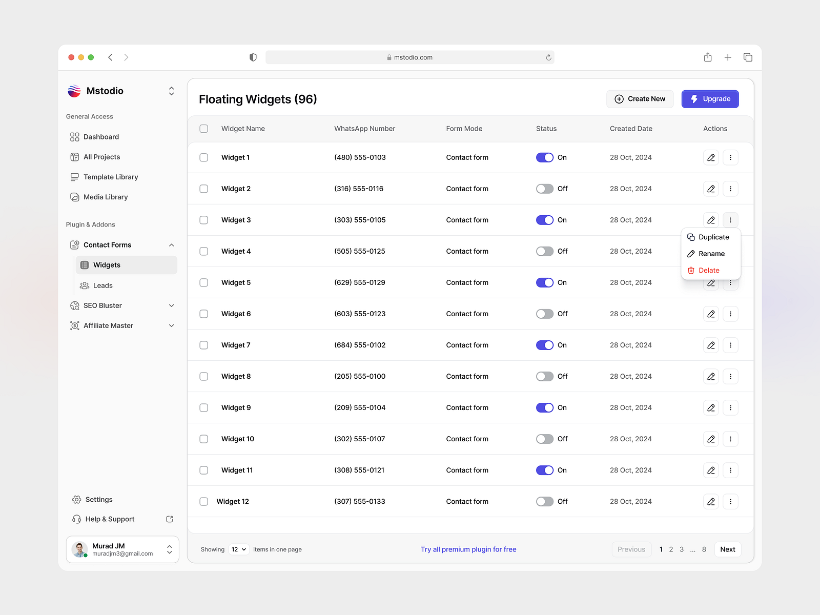This screenshot has height=615, width=820.
Task: Turn off Widget 7's status toggle
Action: pos(545,345)
